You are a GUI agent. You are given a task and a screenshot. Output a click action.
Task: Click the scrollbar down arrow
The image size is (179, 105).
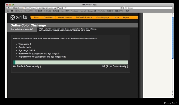point(173,95)
